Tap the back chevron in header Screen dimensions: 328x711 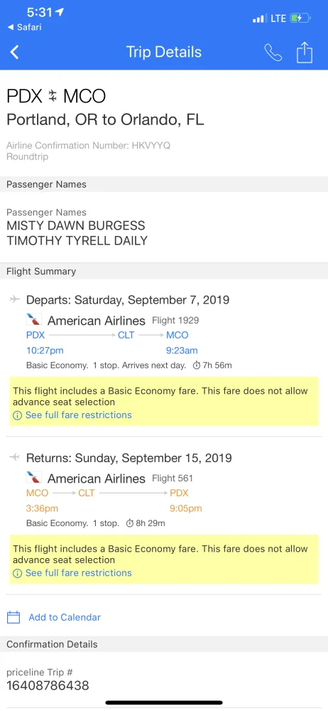14,53
